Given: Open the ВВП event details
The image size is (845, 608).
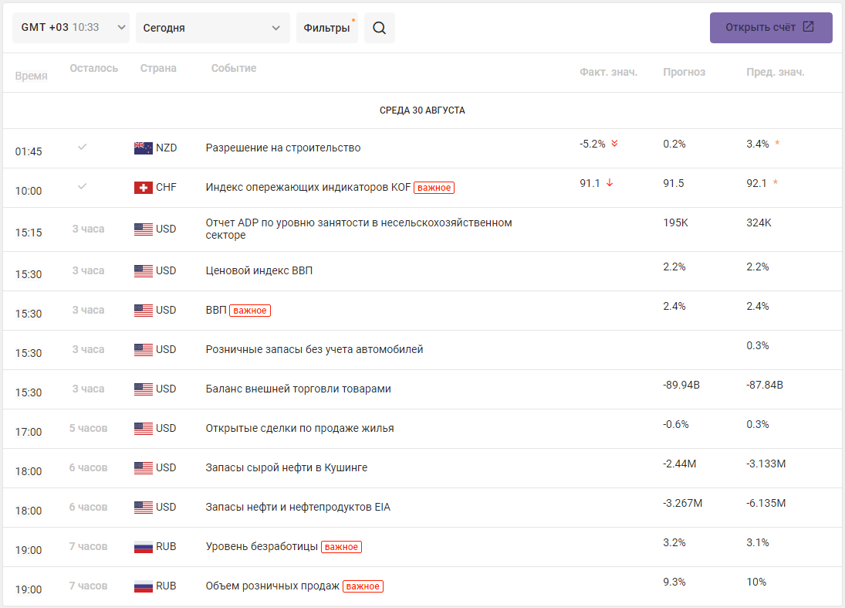Looking at the screenshot, I should click(216, 310).
